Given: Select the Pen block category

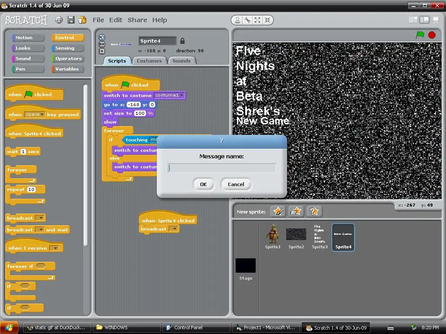Looking at the screenshot, I should 28,69.
